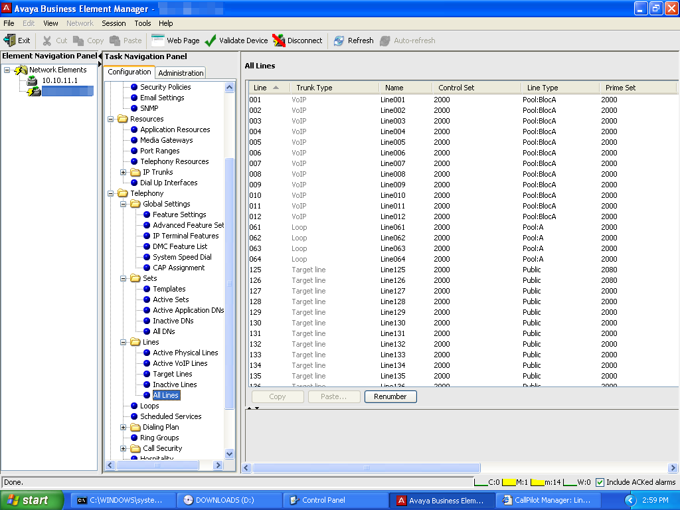
Task: Switch to the C:\WINDOWS command prompt taskbar item
Action: click(122, 500)
